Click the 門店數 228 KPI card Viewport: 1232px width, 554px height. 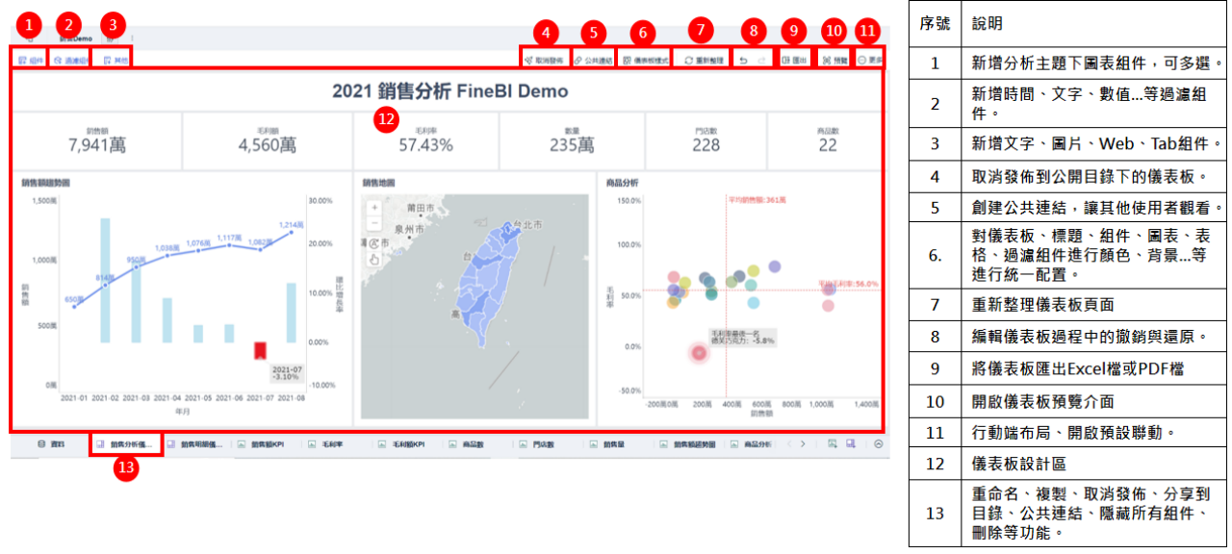706,140
